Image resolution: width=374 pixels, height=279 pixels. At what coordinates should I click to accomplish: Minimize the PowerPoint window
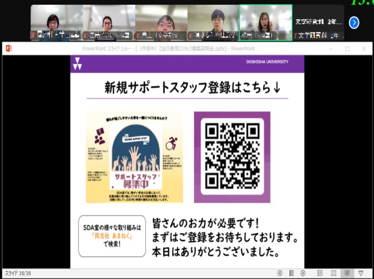click(331, 49)
